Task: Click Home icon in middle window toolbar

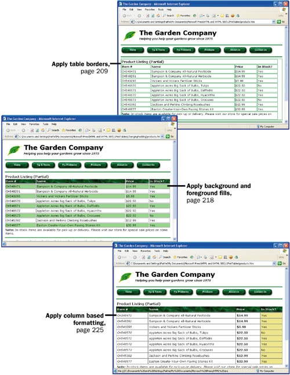Action: [43, 131]
